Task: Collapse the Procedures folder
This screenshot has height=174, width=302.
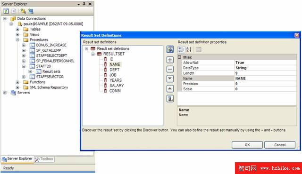Action: click(17, 40)
